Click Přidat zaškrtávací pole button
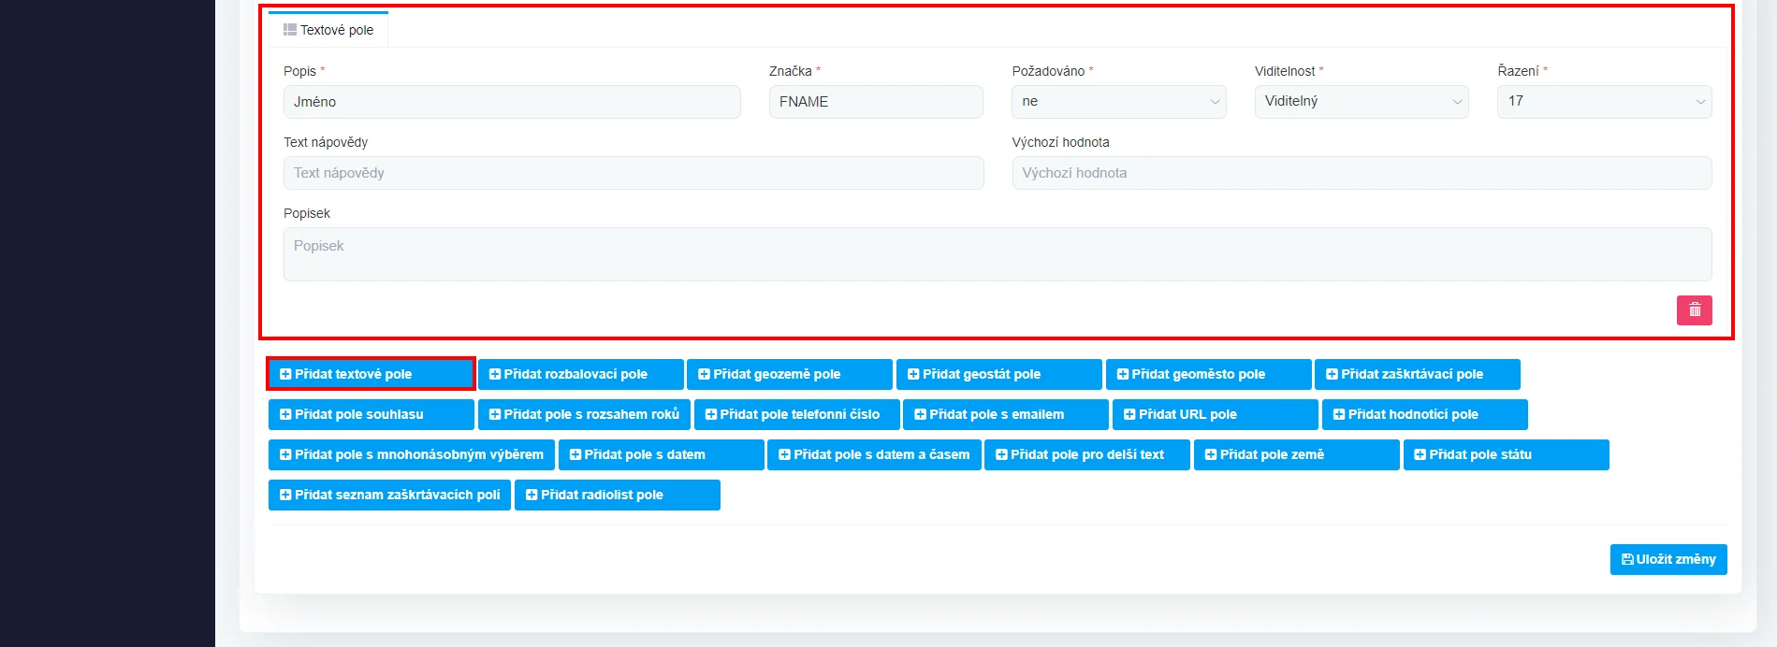 1416,374
